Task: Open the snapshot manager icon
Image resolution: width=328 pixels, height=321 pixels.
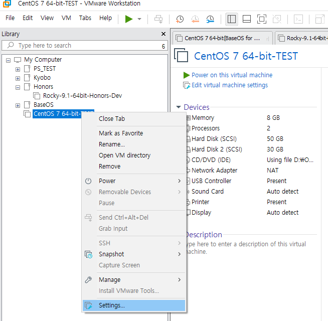Action: [210, 19]
